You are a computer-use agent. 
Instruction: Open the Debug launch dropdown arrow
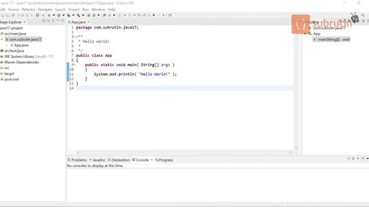[54, 16]
